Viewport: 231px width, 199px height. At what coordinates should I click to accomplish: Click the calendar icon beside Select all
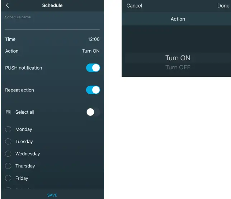[8, 112]
